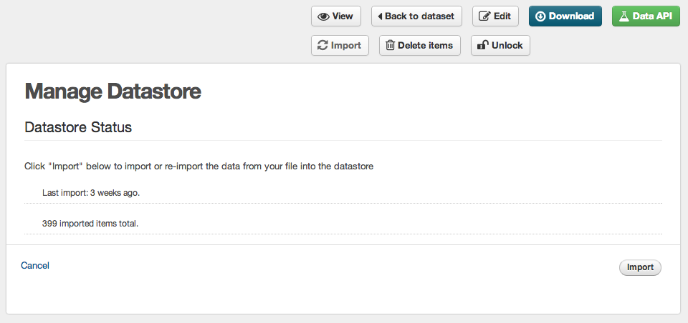Click the Manage Datastore heading
The width and height of the screenshot is (688, 323).
tap(113, 91)
